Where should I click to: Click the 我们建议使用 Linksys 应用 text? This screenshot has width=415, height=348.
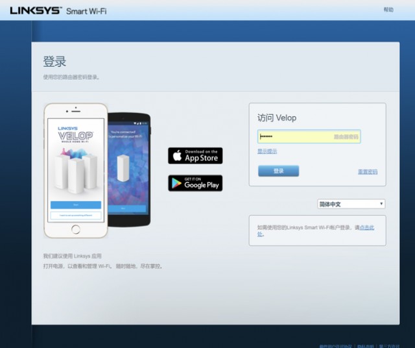pyautogui.click(x=72, y=256)
